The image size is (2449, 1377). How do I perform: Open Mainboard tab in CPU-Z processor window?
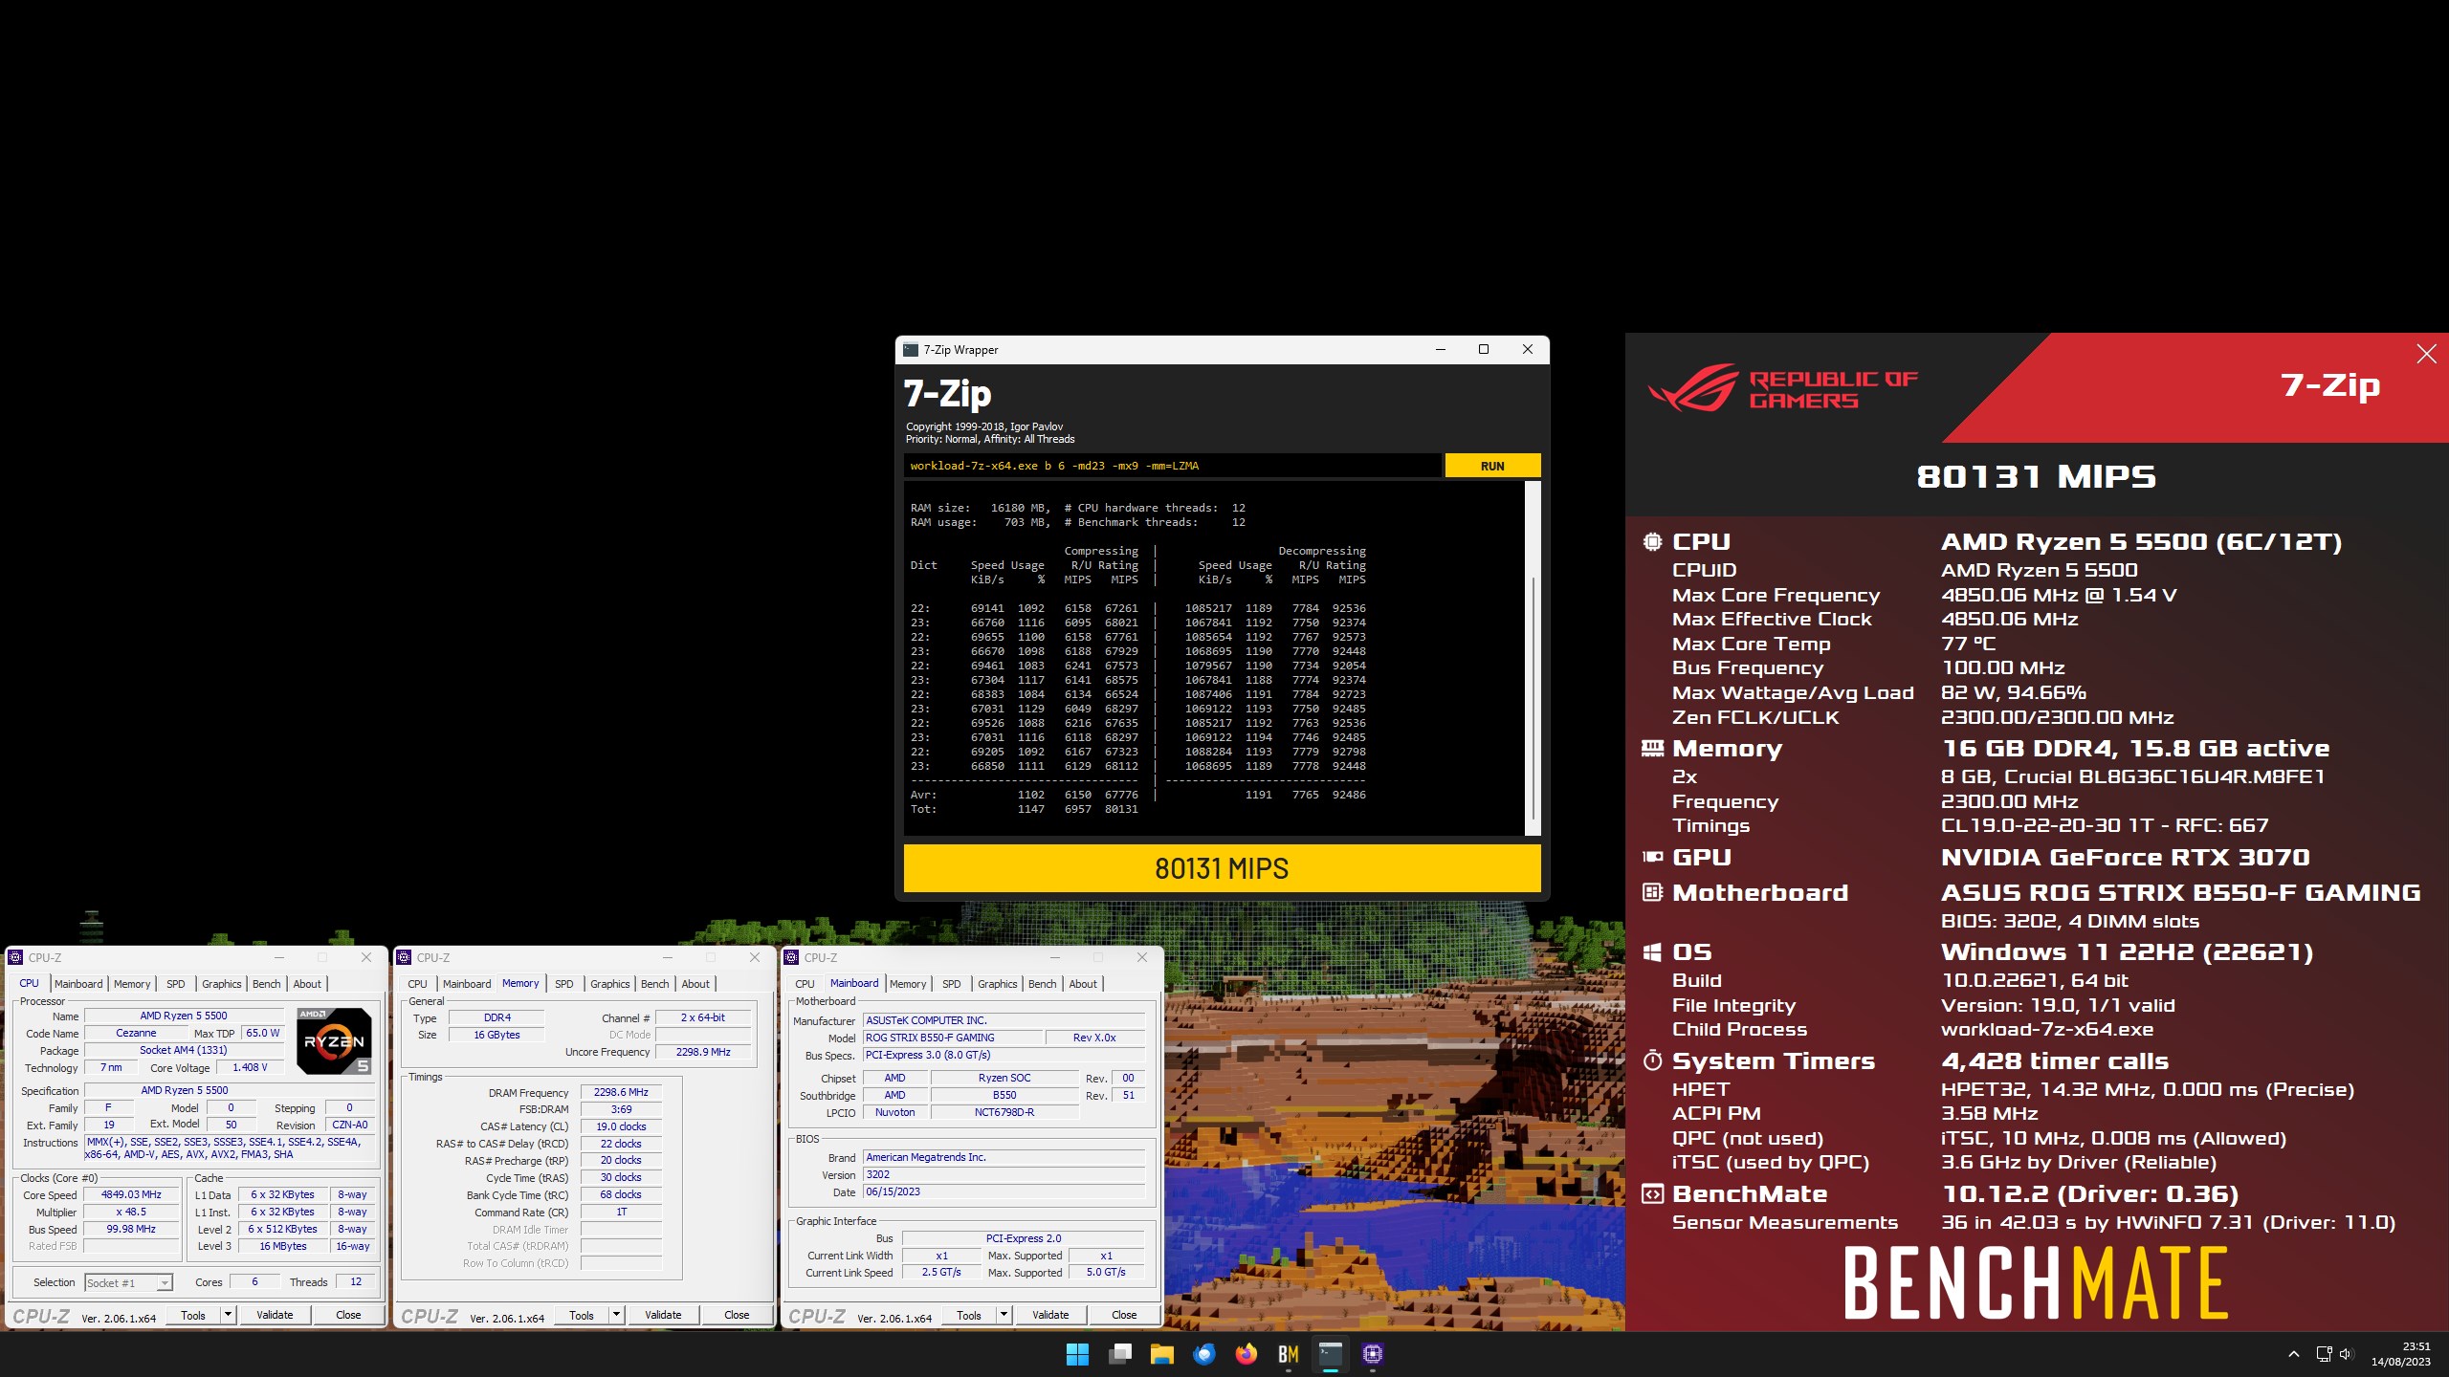click(x=78, y=984)
